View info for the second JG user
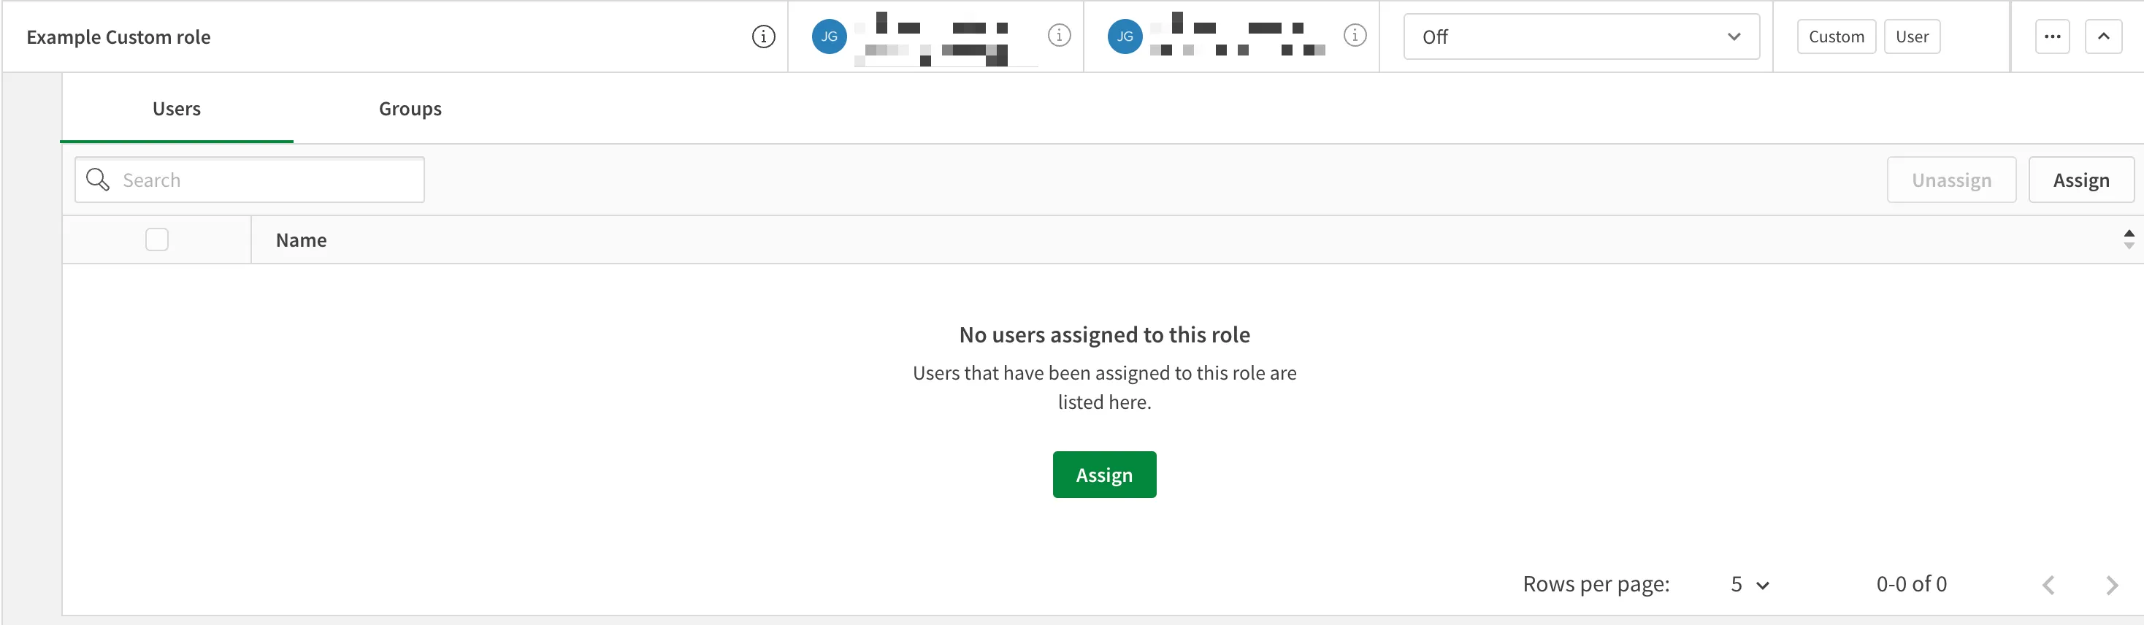 click(1355, 36)
